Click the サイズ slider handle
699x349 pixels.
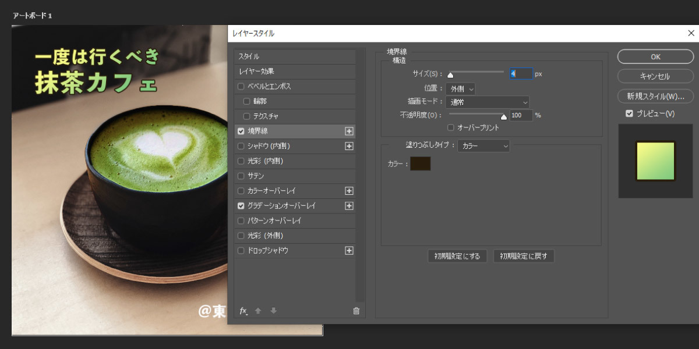click(450, 74)
